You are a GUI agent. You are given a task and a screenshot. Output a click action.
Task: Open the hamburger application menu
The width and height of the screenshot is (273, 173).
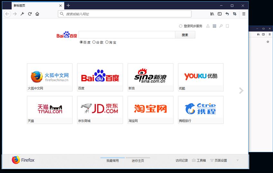tap(244, 14)
